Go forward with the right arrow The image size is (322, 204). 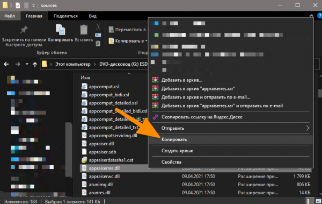coord(18,64)
